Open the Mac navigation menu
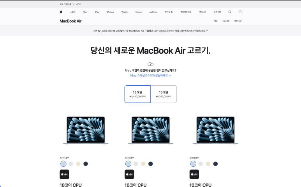This screenshot has height=187, width=301. [x=85, y=12]
